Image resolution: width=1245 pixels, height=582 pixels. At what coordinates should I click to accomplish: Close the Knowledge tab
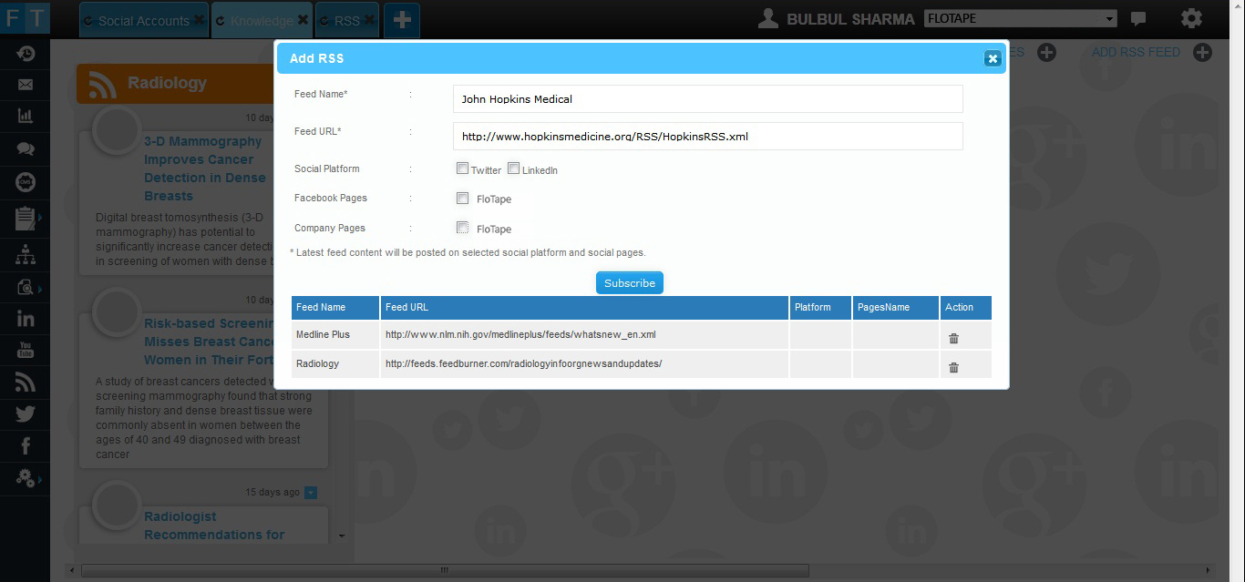tap(303, 20)
